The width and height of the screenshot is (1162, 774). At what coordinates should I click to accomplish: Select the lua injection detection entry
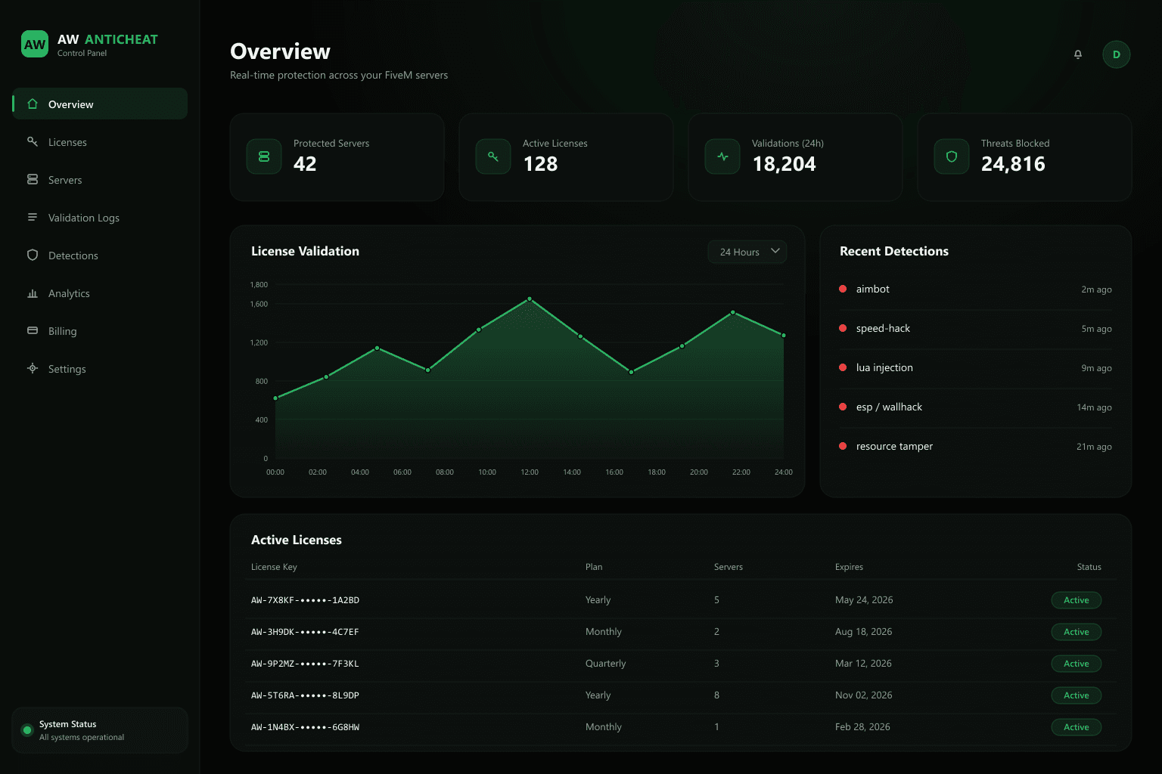tap(976, 368)
